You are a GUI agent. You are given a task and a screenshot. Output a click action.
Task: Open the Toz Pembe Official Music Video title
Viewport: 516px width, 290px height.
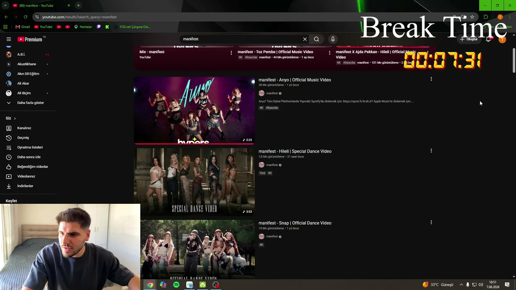(275, 52)
